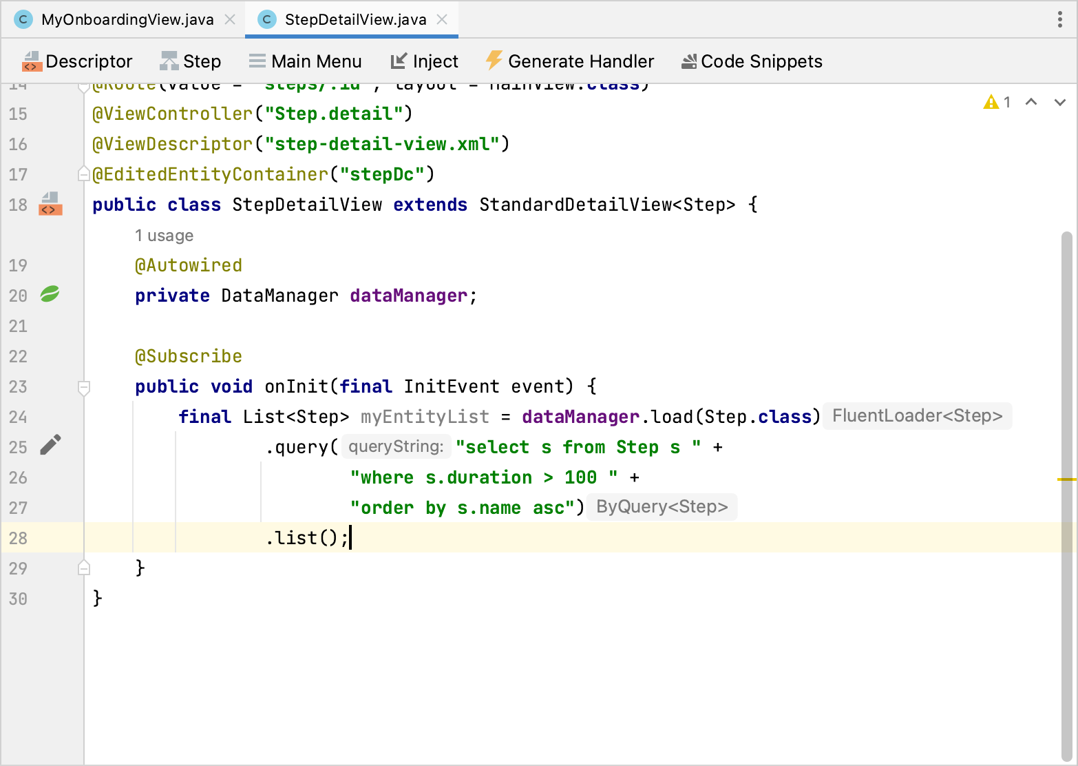The width and height of the screenshot is (1078, 766).
Task: Click the fold end marker on line 29
Action: 84,568
